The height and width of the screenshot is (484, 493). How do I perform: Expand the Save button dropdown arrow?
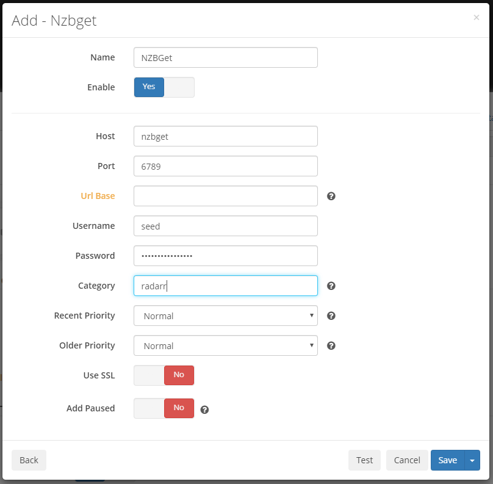pyautogui.click(x=470, y=460)
